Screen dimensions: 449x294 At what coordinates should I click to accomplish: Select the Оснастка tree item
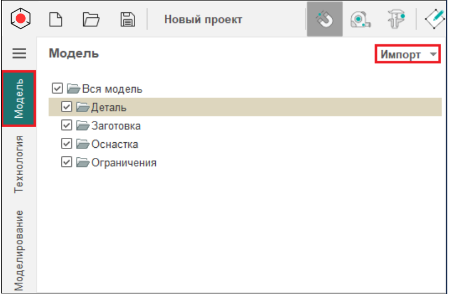click(114, 144)
